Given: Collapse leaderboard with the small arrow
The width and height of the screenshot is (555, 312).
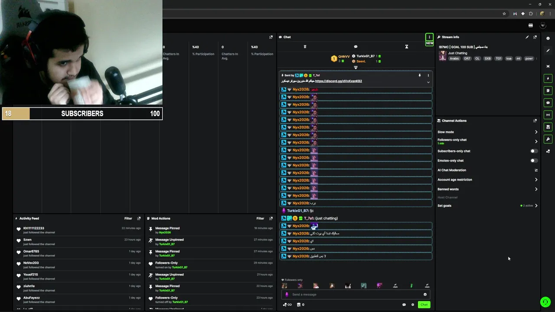Looking at the screenshot, I should click(x=356, y=67).
